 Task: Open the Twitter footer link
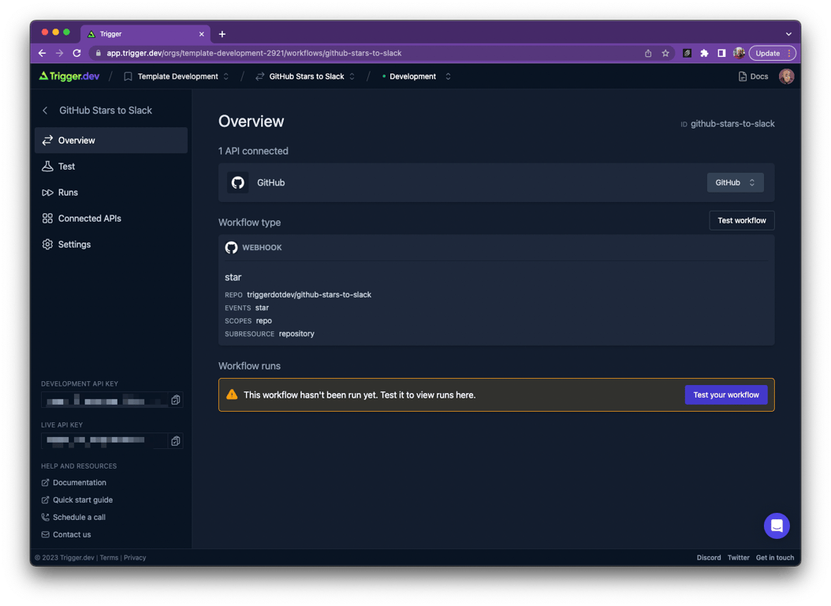(738, 558)
